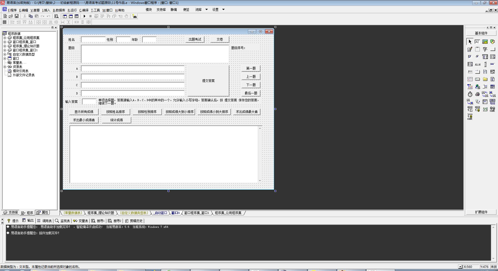Select the checkbox component in palette
498x271 pixels.
click(x=470, y=57)
